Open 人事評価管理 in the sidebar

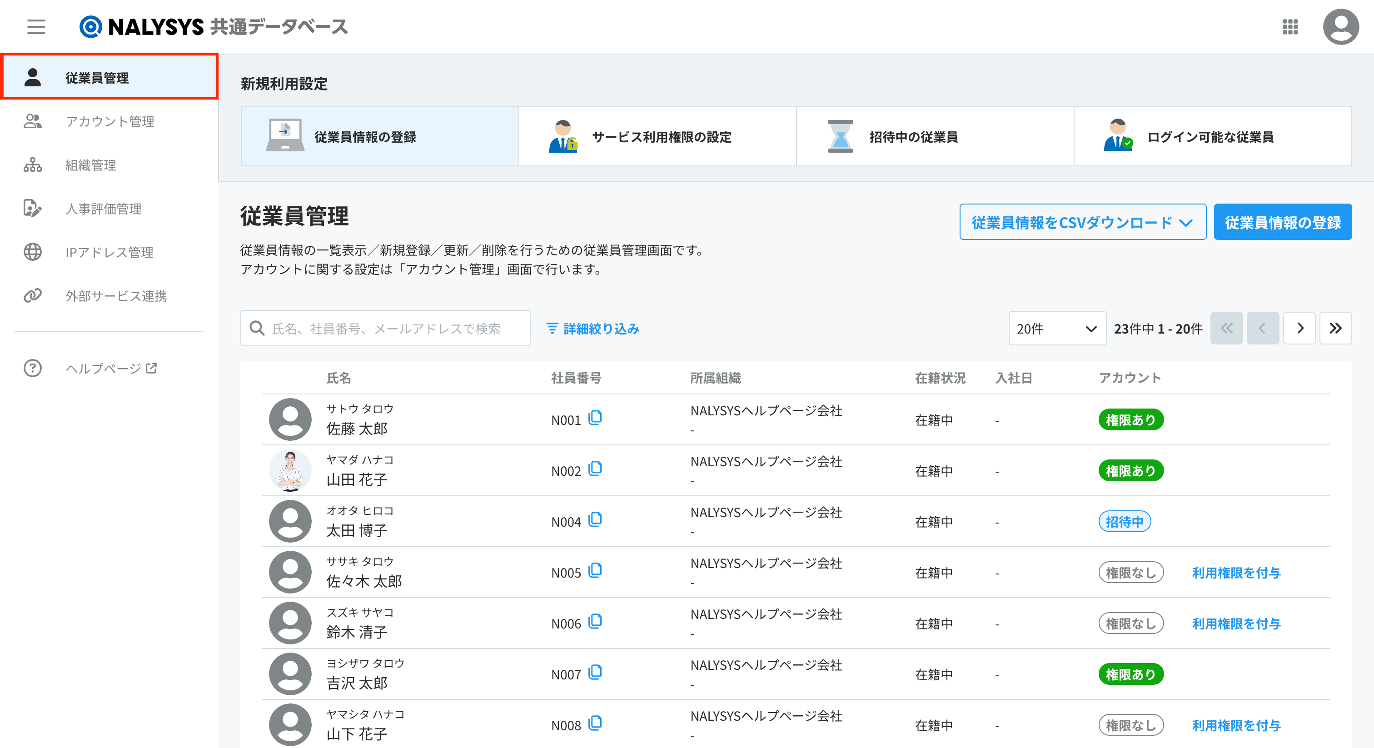click(104, 209)
